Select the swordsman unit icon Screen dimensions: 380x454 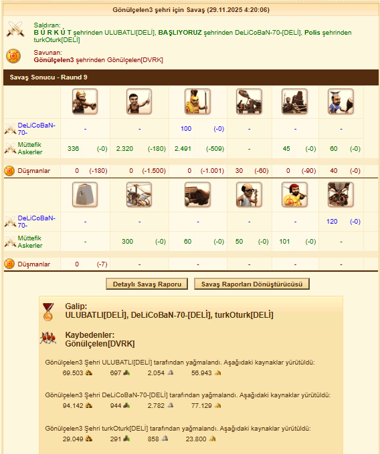(139, 101)
